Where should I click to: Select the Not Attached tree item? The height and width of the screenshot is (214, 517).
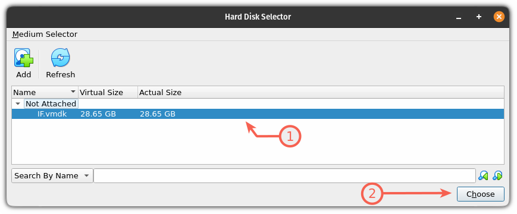click(x=51, y=103)
